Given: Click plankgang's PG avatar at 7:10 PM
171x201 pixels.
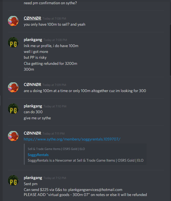Looking at the screenshot, I should click(x=13, y=109).
